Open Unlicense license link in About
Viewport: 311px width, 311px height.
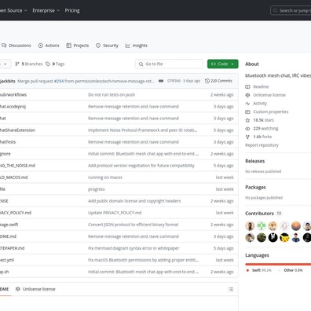(269, 95)
